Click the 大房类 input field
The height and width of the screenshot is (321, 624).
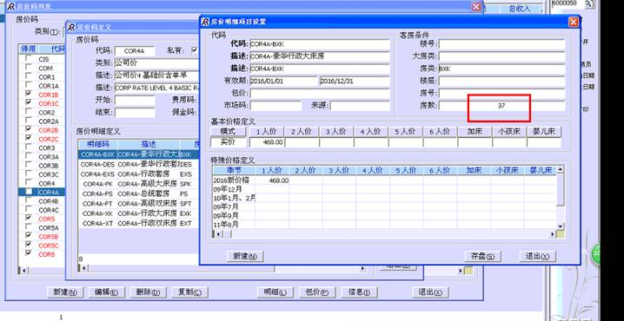501,56
